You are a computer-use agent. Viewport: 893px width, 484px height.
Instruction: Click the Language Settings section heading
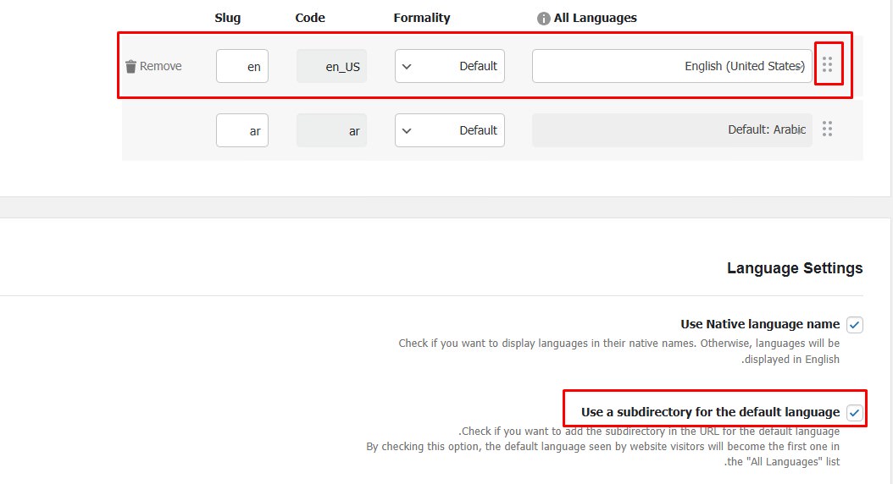point(795,268)
